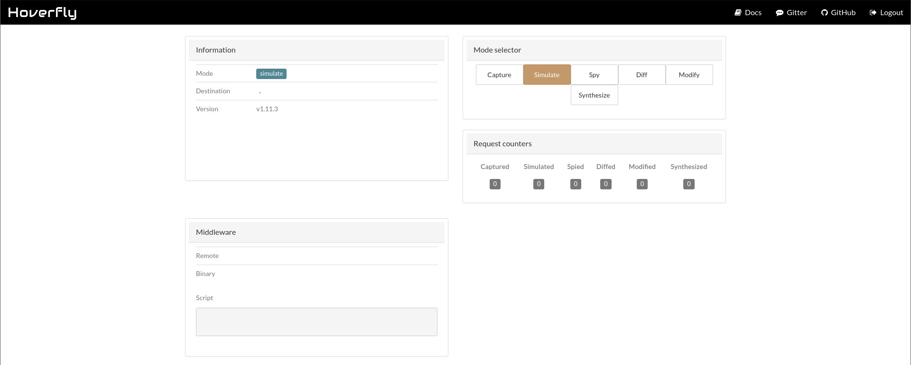This screenshot has width=911, height=365.
Task: Open the Gitter link
Action: [791, 13]
